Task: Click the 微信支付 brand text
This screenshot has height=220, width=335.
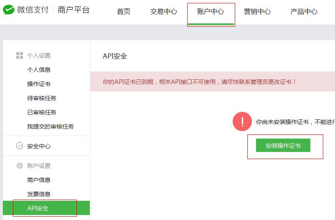Action: 33,10
